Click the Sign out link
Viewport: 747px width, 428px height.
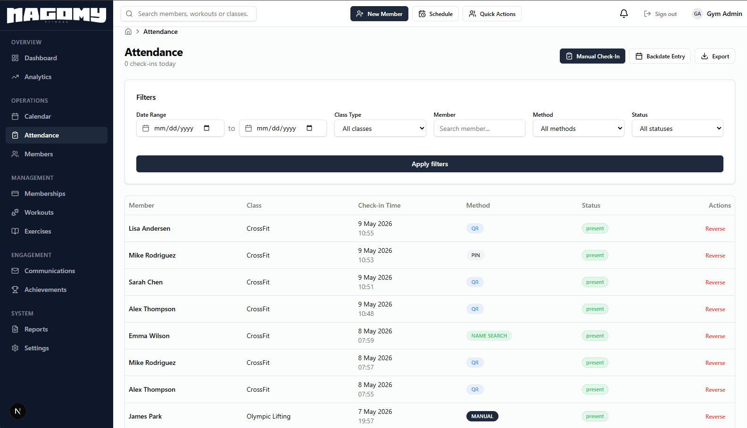pos(660,14)
